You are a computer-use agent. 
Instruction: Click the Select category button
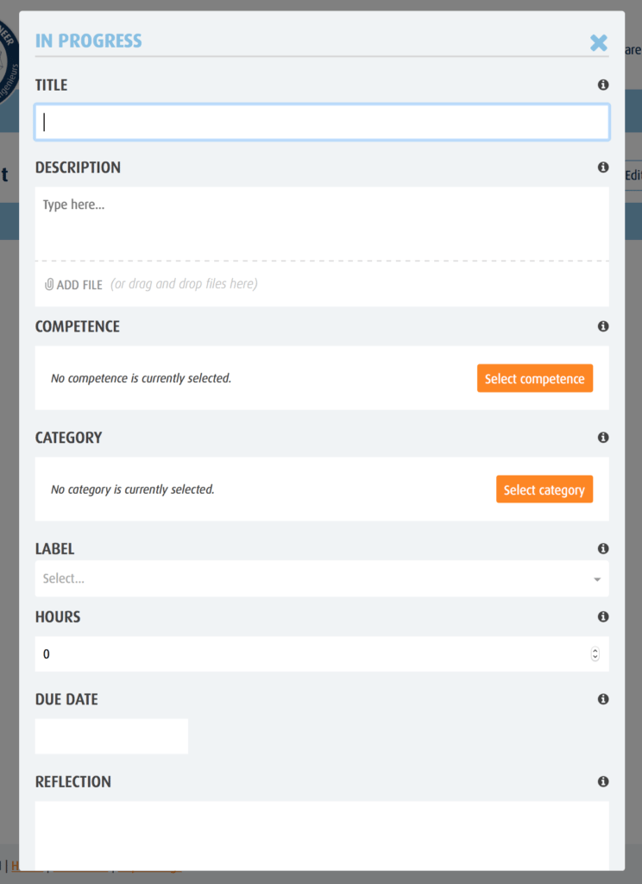(x=544, y=489)
